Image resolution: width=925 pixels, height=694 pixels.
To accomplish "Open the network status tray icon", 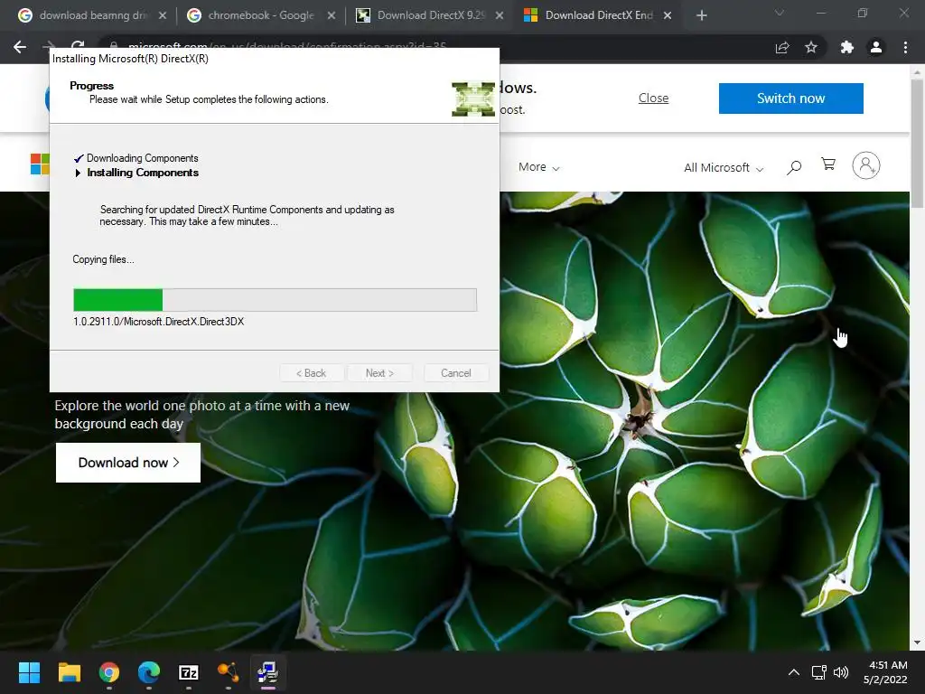I will pos(818,672).
